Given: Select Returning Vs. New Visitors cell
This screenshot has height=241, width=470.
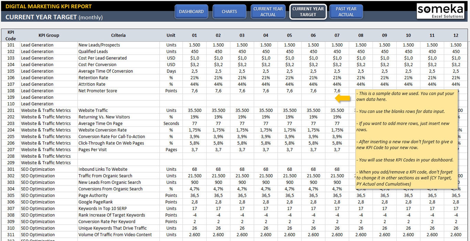Looking at the screenshot, I should (x=118, y=117).
